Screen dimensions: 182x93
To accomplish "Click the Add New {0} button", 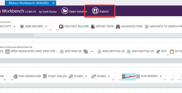I will [x=71, y=51].
